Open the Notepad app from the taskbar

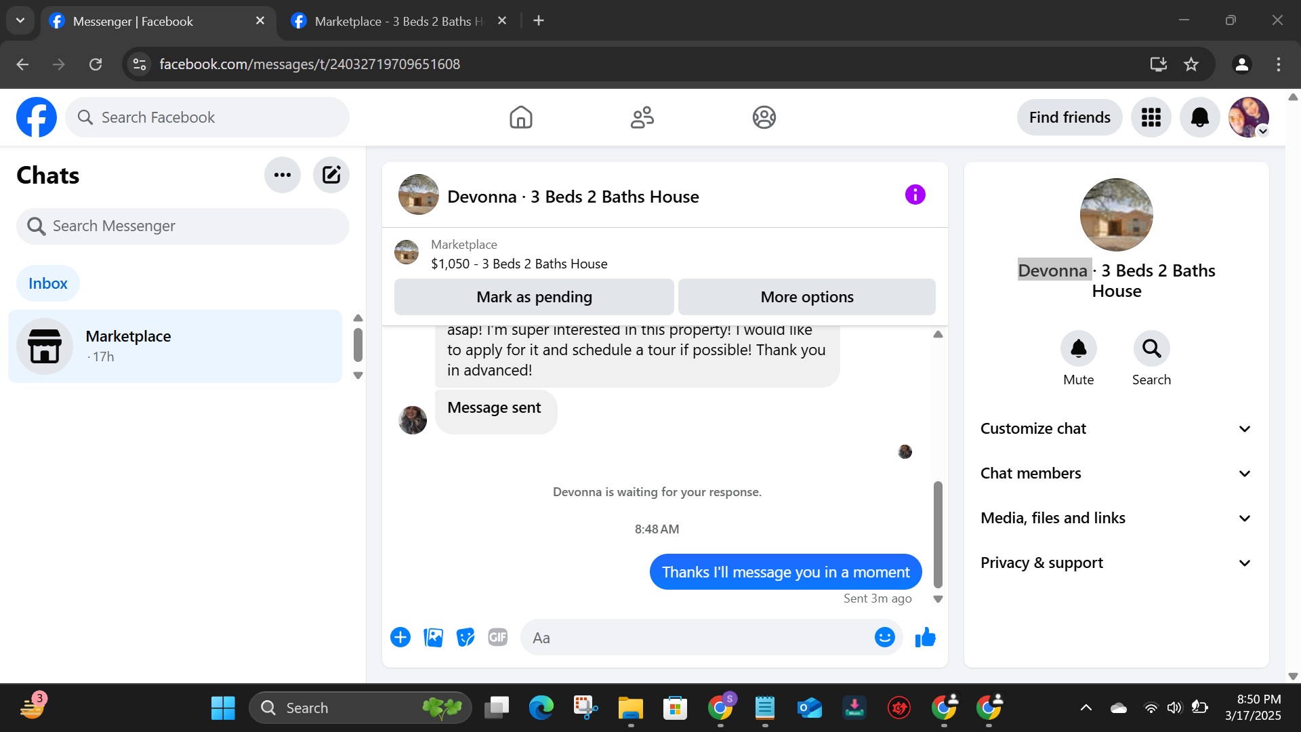(765, 708)
